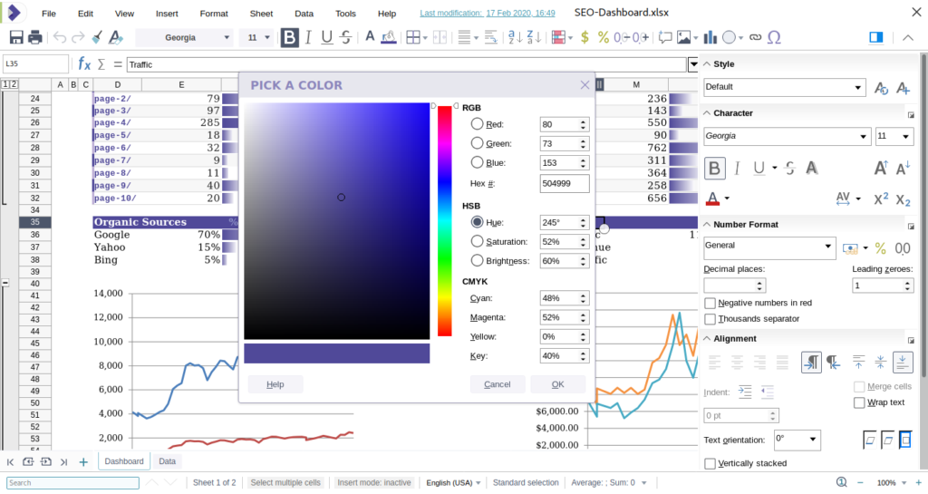Click the Print icon in the toolbar
The image size is (928, 494).
pyautogui.click(x=34, y=37)
